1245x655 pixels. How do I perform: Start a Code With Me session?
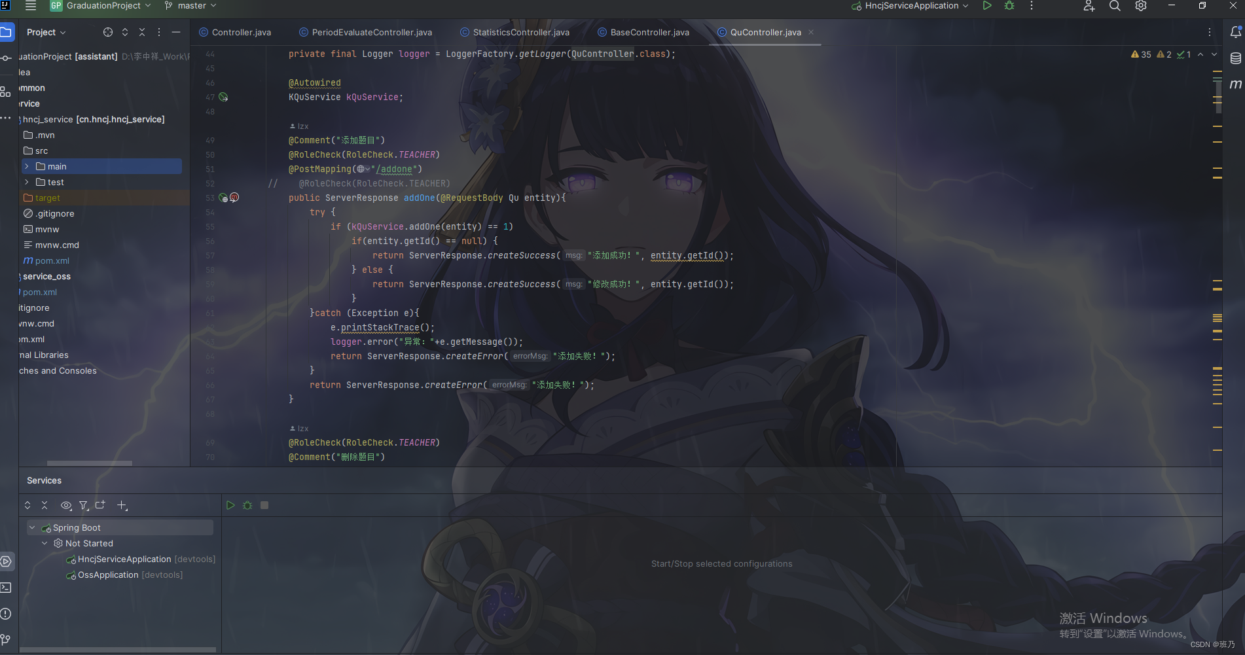pyautogui.click(x=1089, y=6)
